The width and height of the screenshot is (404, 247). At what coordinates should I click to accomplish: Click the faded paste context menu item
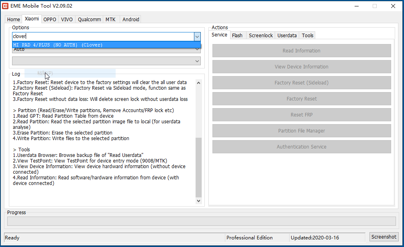point(70,73)
